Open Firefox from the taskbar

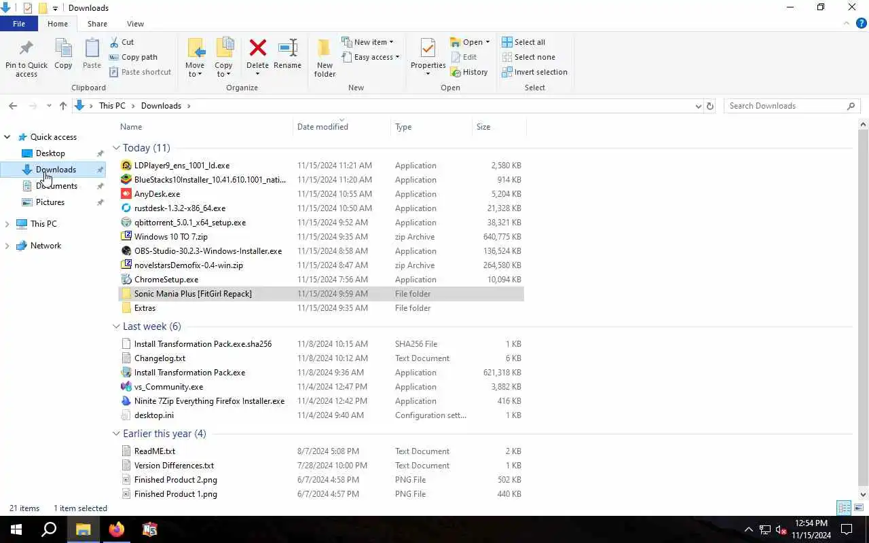coord(117,529)
